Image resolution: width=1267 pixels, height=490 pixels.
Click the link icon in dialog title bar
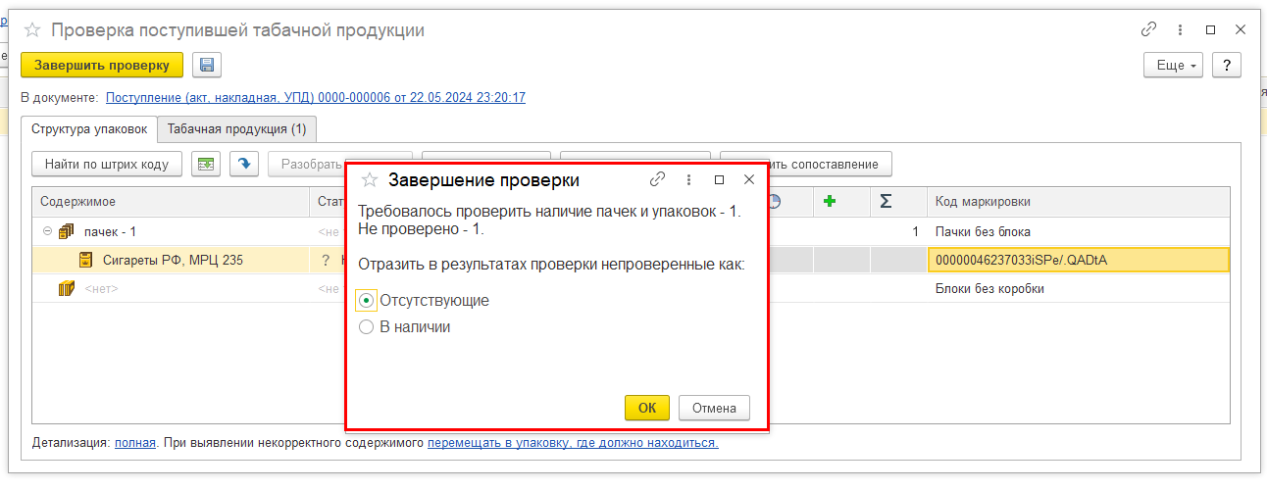tap(658, 180)
